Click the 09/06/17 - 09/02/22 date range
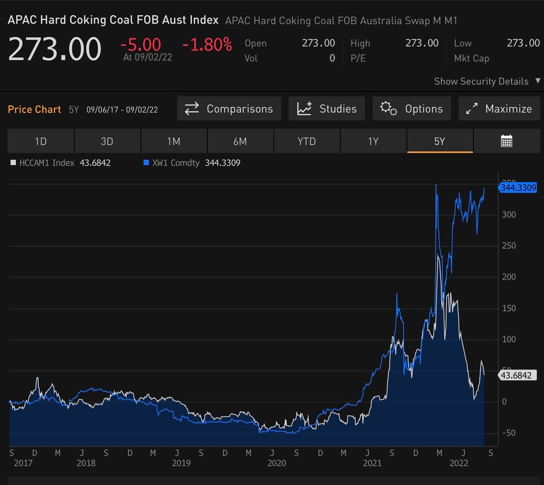544x485 pixels. 122,110
